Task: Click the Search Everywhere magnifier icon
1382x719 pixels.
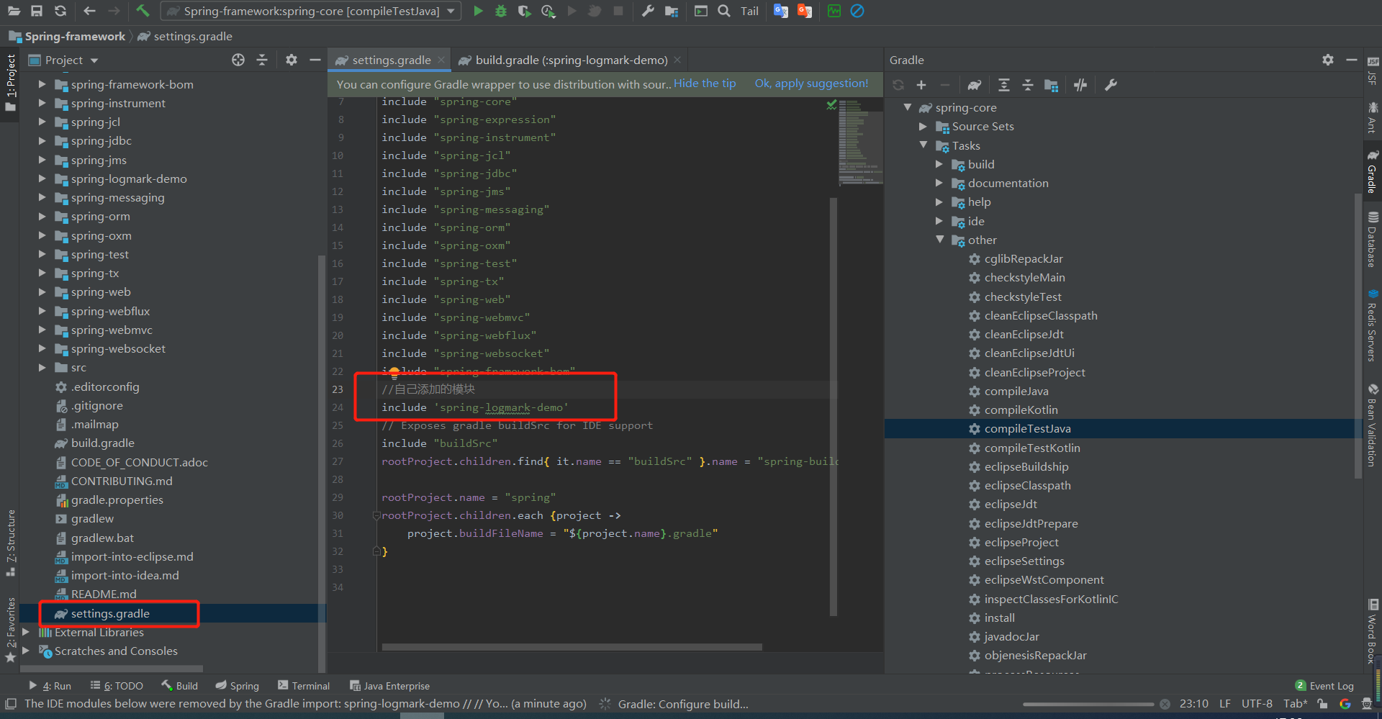Action: click(724, 11)
